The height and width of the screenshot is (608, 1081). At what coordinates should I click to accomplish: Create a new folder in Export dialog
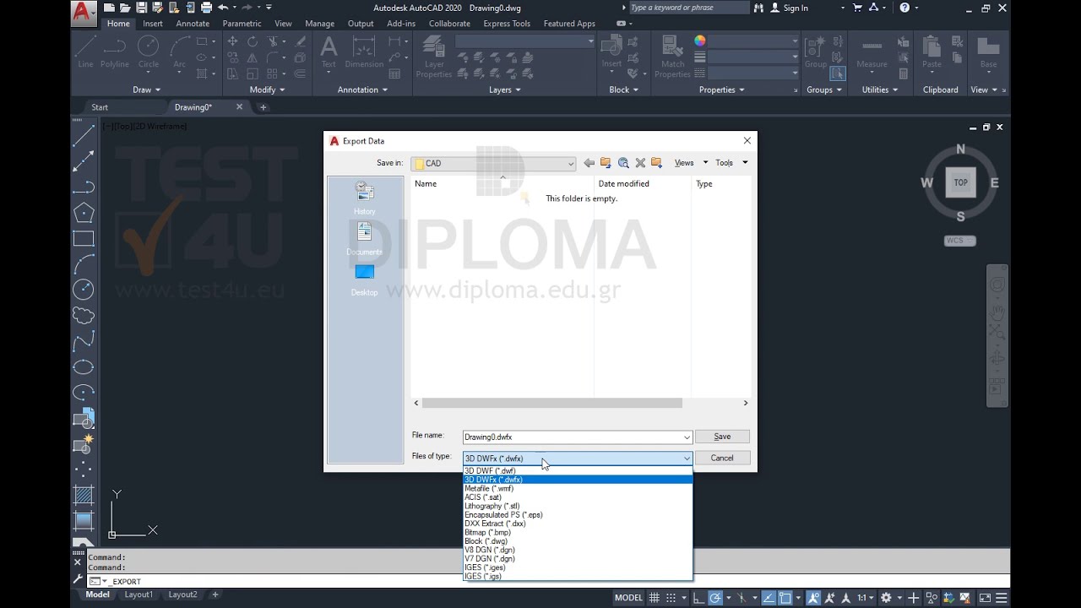coord(656,163)
